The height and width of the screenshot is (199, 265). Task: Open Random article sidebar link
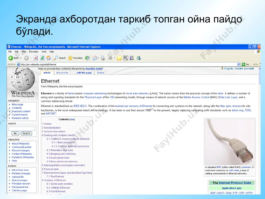coord(20,118)
